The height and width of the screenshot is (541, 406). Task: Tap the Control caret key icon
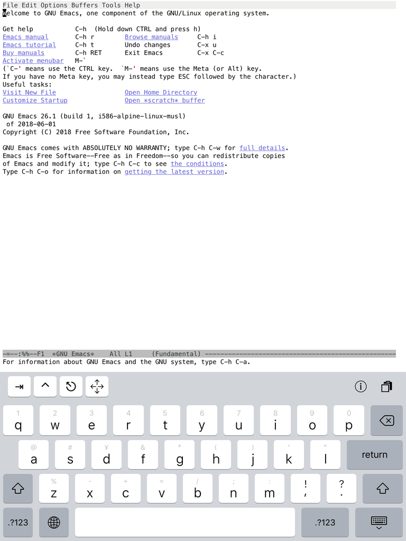pyautogui.click(x=45, y=386)
